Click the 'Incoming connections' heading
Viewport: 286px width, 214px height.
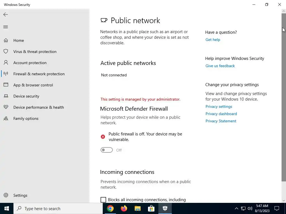tap(127, 172)
